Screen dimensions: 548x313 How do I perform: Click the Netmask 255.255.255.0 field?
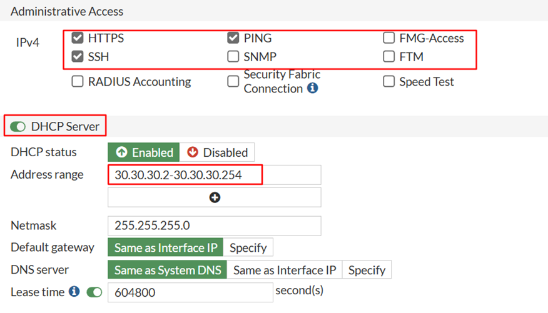214,226
